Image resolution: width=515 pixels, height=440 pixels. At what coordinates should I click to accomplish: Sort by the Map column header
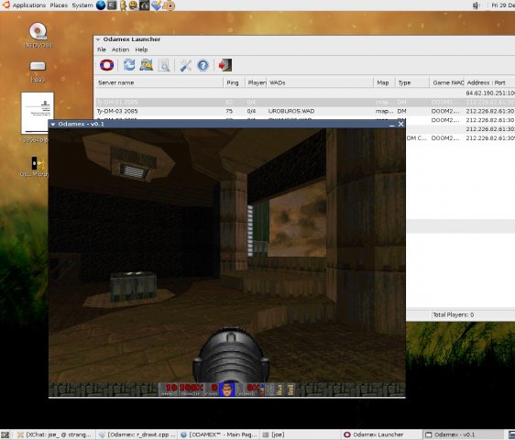click(384, 82)
